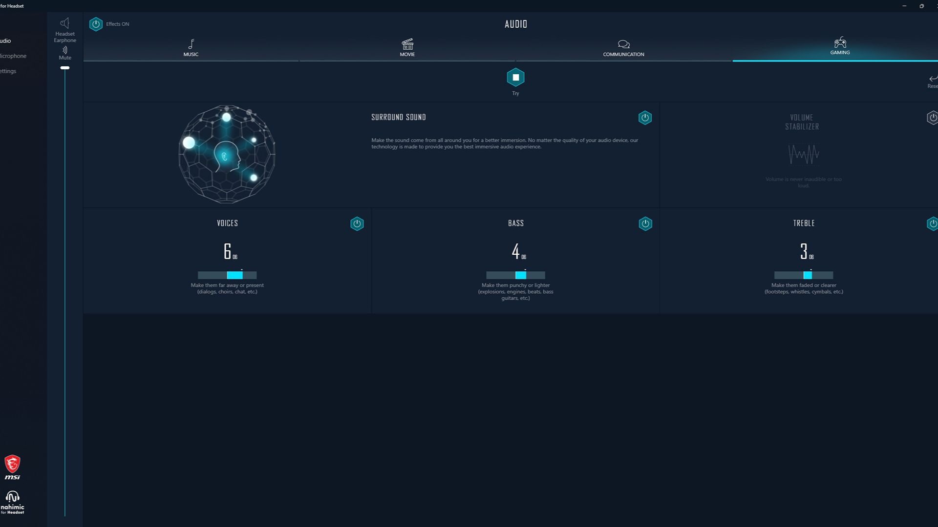938x527 pixels.
Task: Switch to the Movie profile tab
Action: [x=407, y=48]
